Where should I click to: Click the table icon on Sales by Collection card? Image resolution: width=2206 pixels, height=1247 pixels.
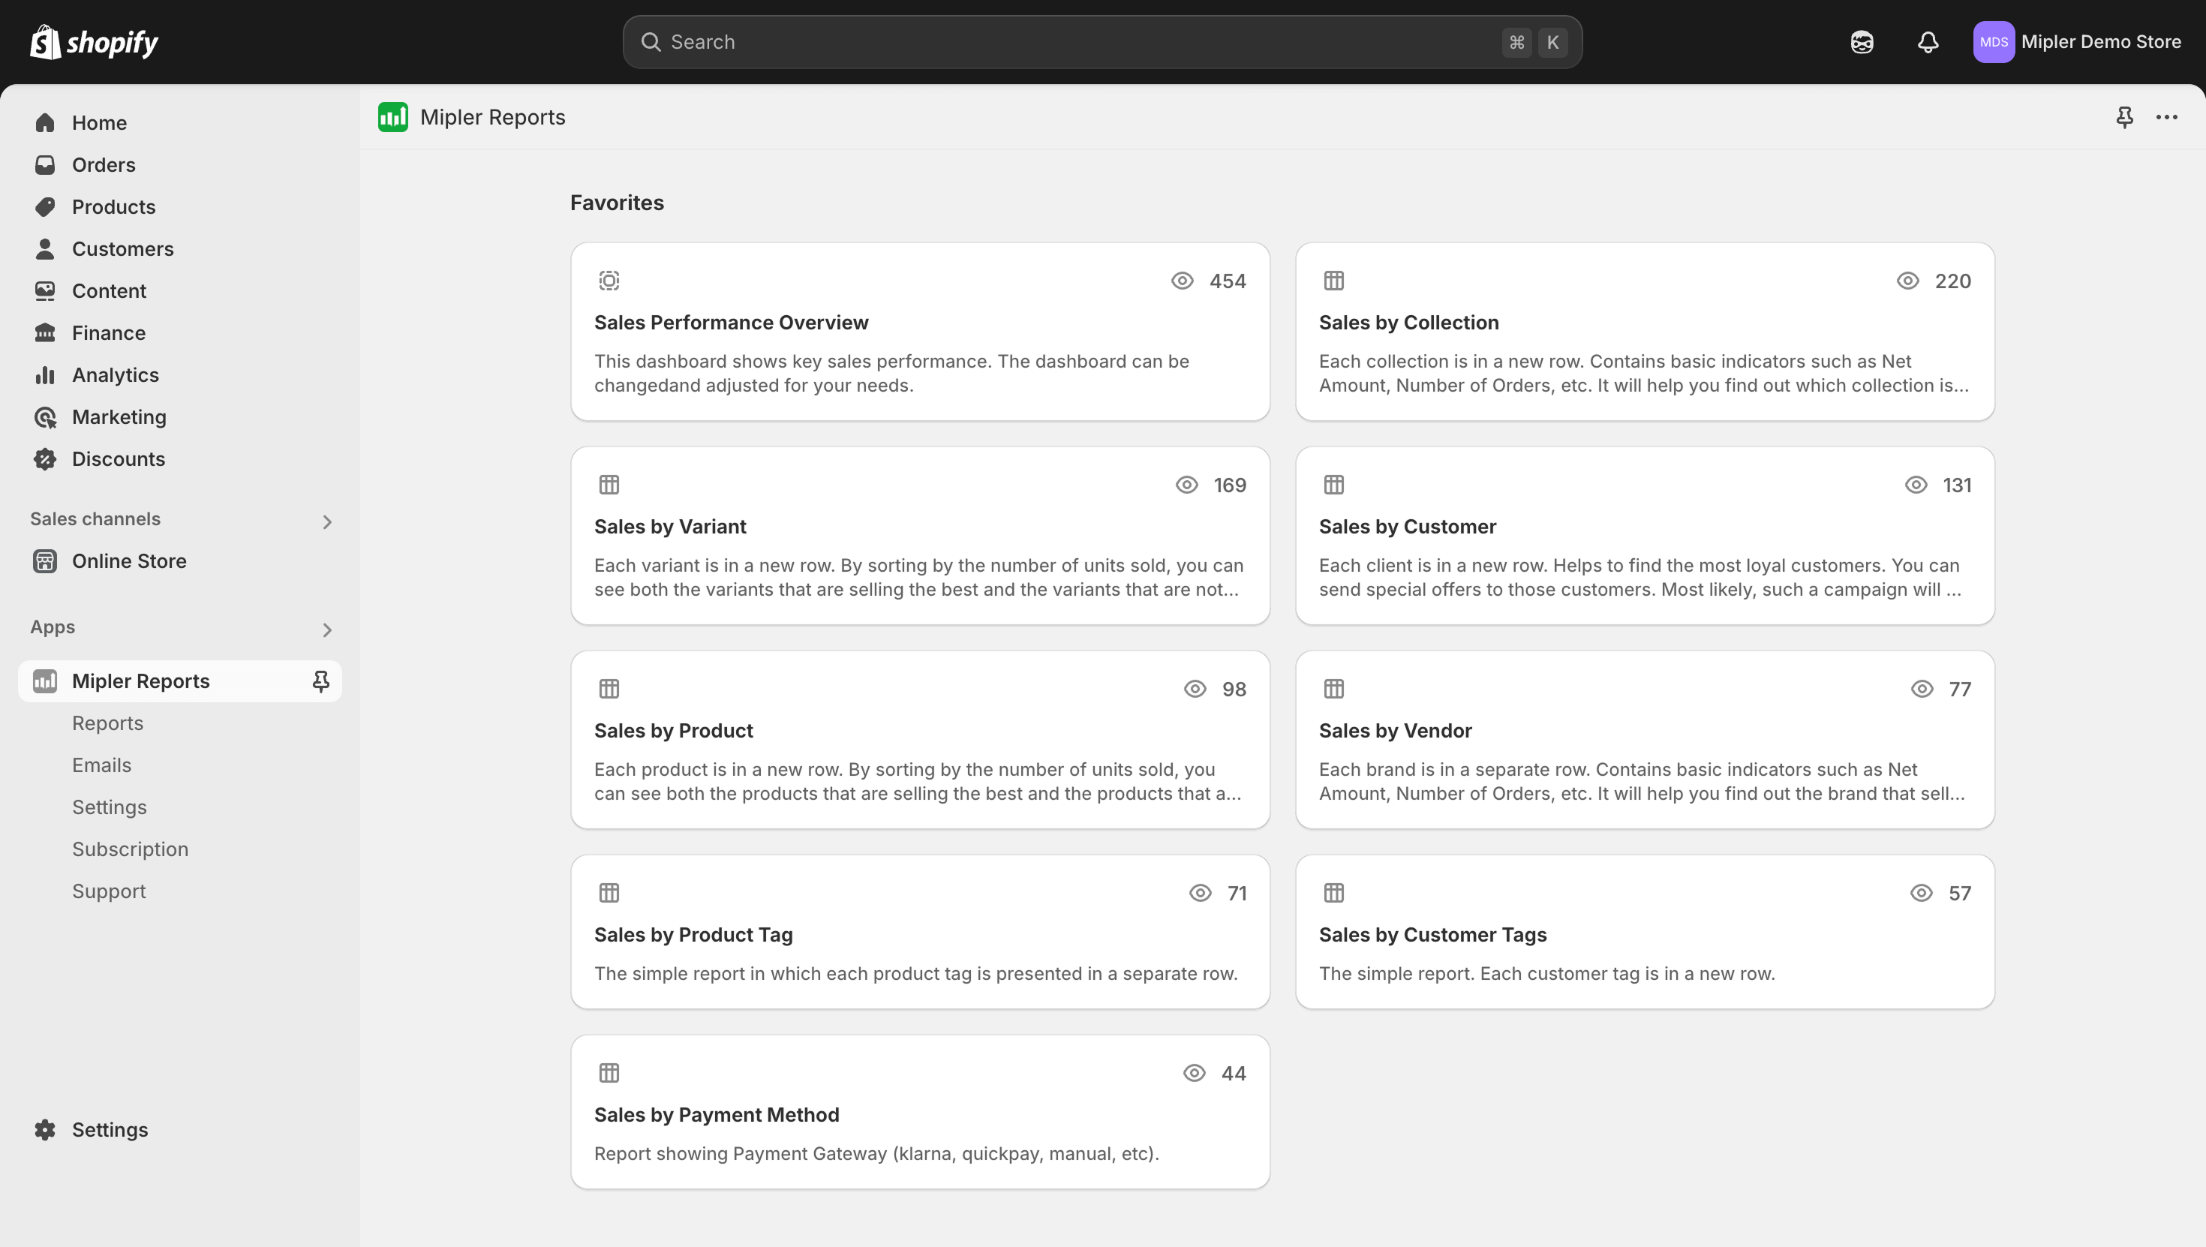1333,281
